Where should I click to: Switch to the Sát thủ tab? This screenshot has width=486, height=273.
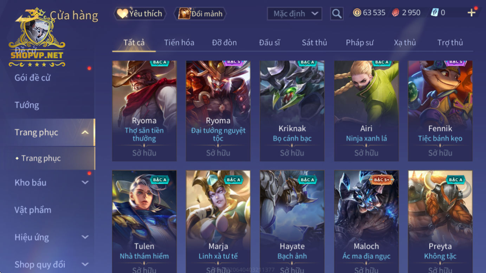click(x=314, y=43)
